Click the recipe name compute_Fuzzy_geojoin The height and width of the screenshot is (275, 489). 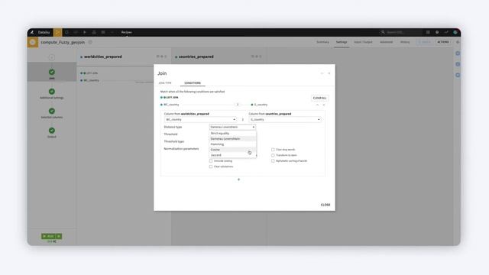point(63,42)
